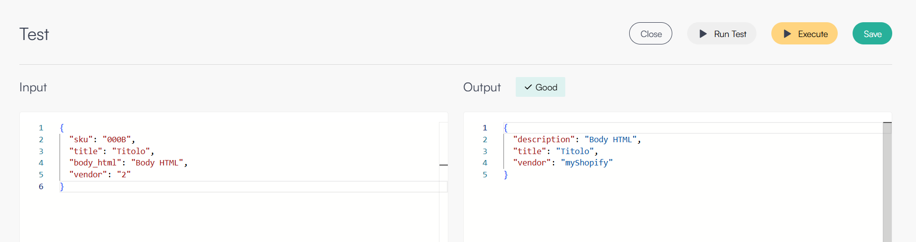Click the "000B" value in the Input editor
Screen dimensions: 916x242
116,140
